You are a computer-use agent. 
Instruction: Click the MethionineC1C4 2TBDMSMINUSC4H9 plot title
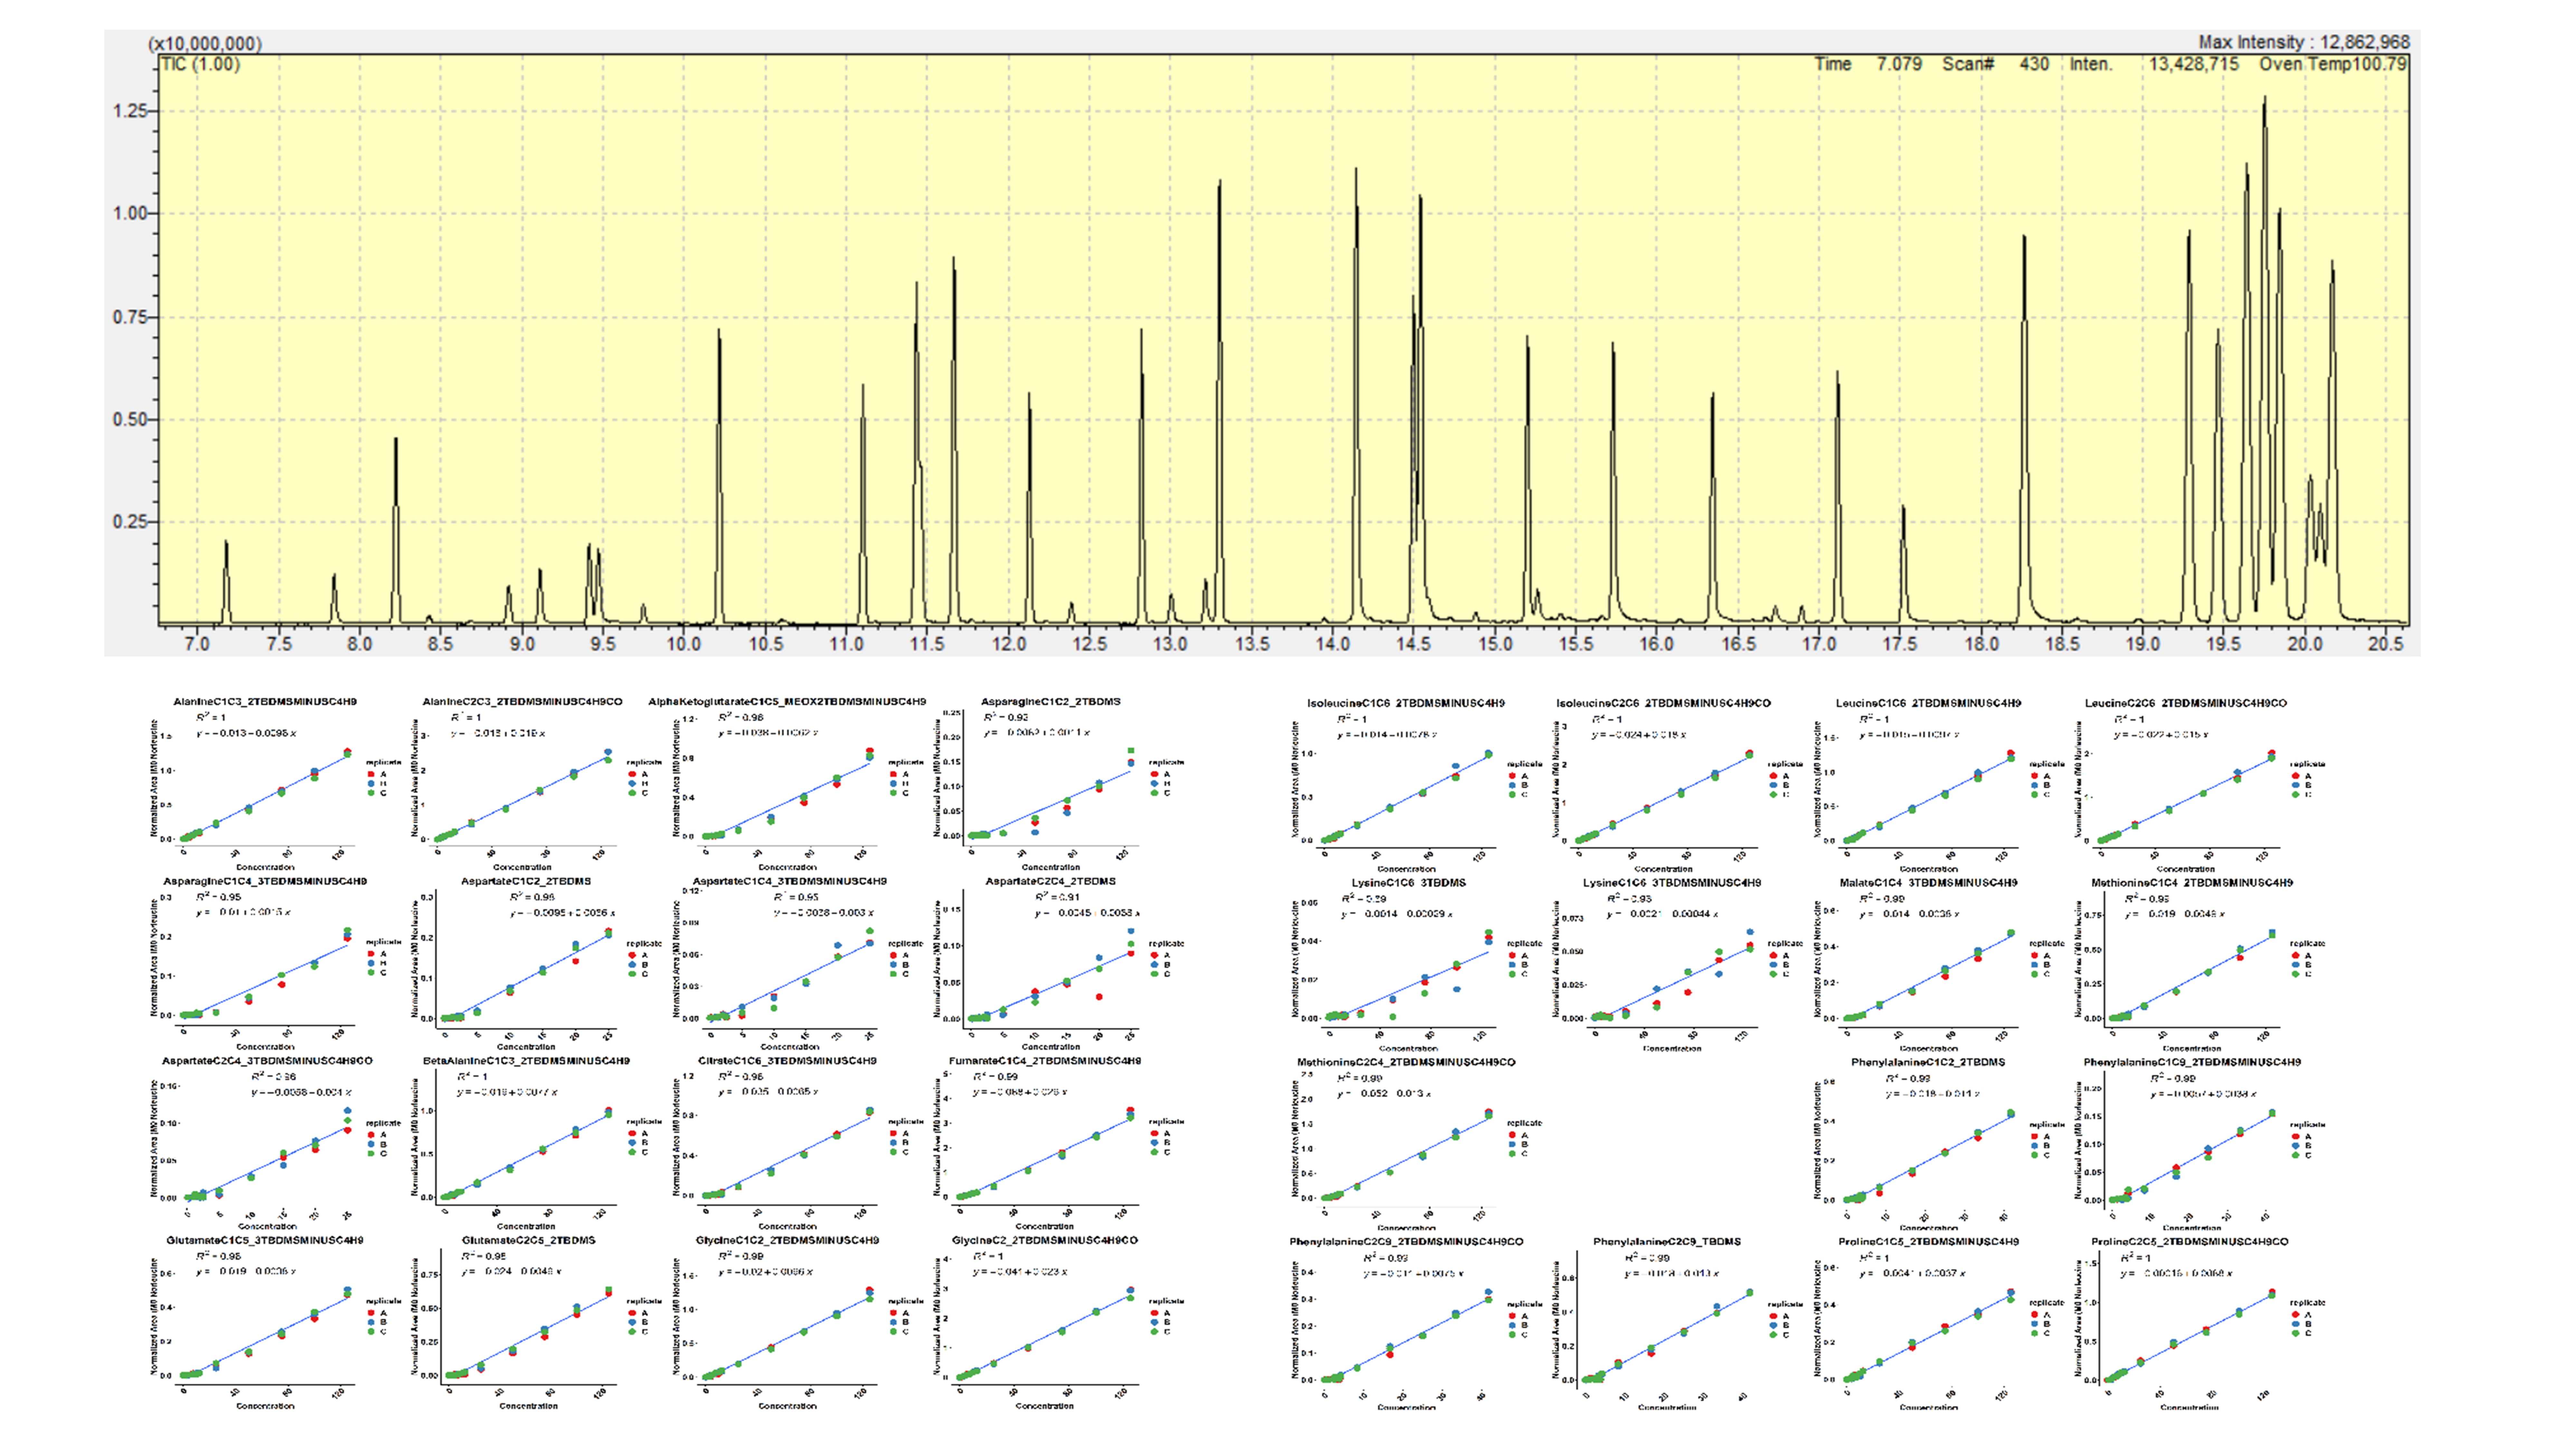coord(2192,883)
